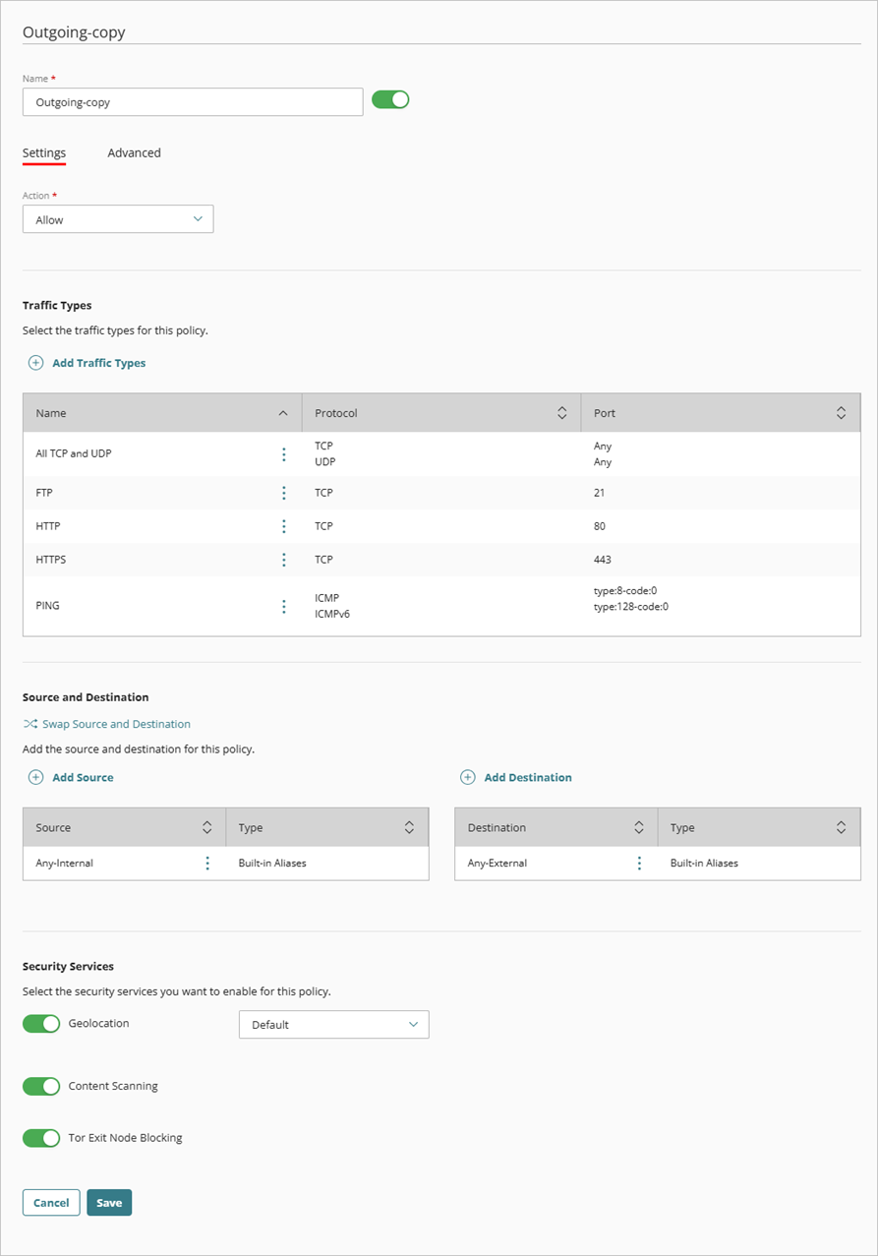Open the Action dropdown showing Allow
This screenshot has height=1256, width=878.
tap(117, 218)
